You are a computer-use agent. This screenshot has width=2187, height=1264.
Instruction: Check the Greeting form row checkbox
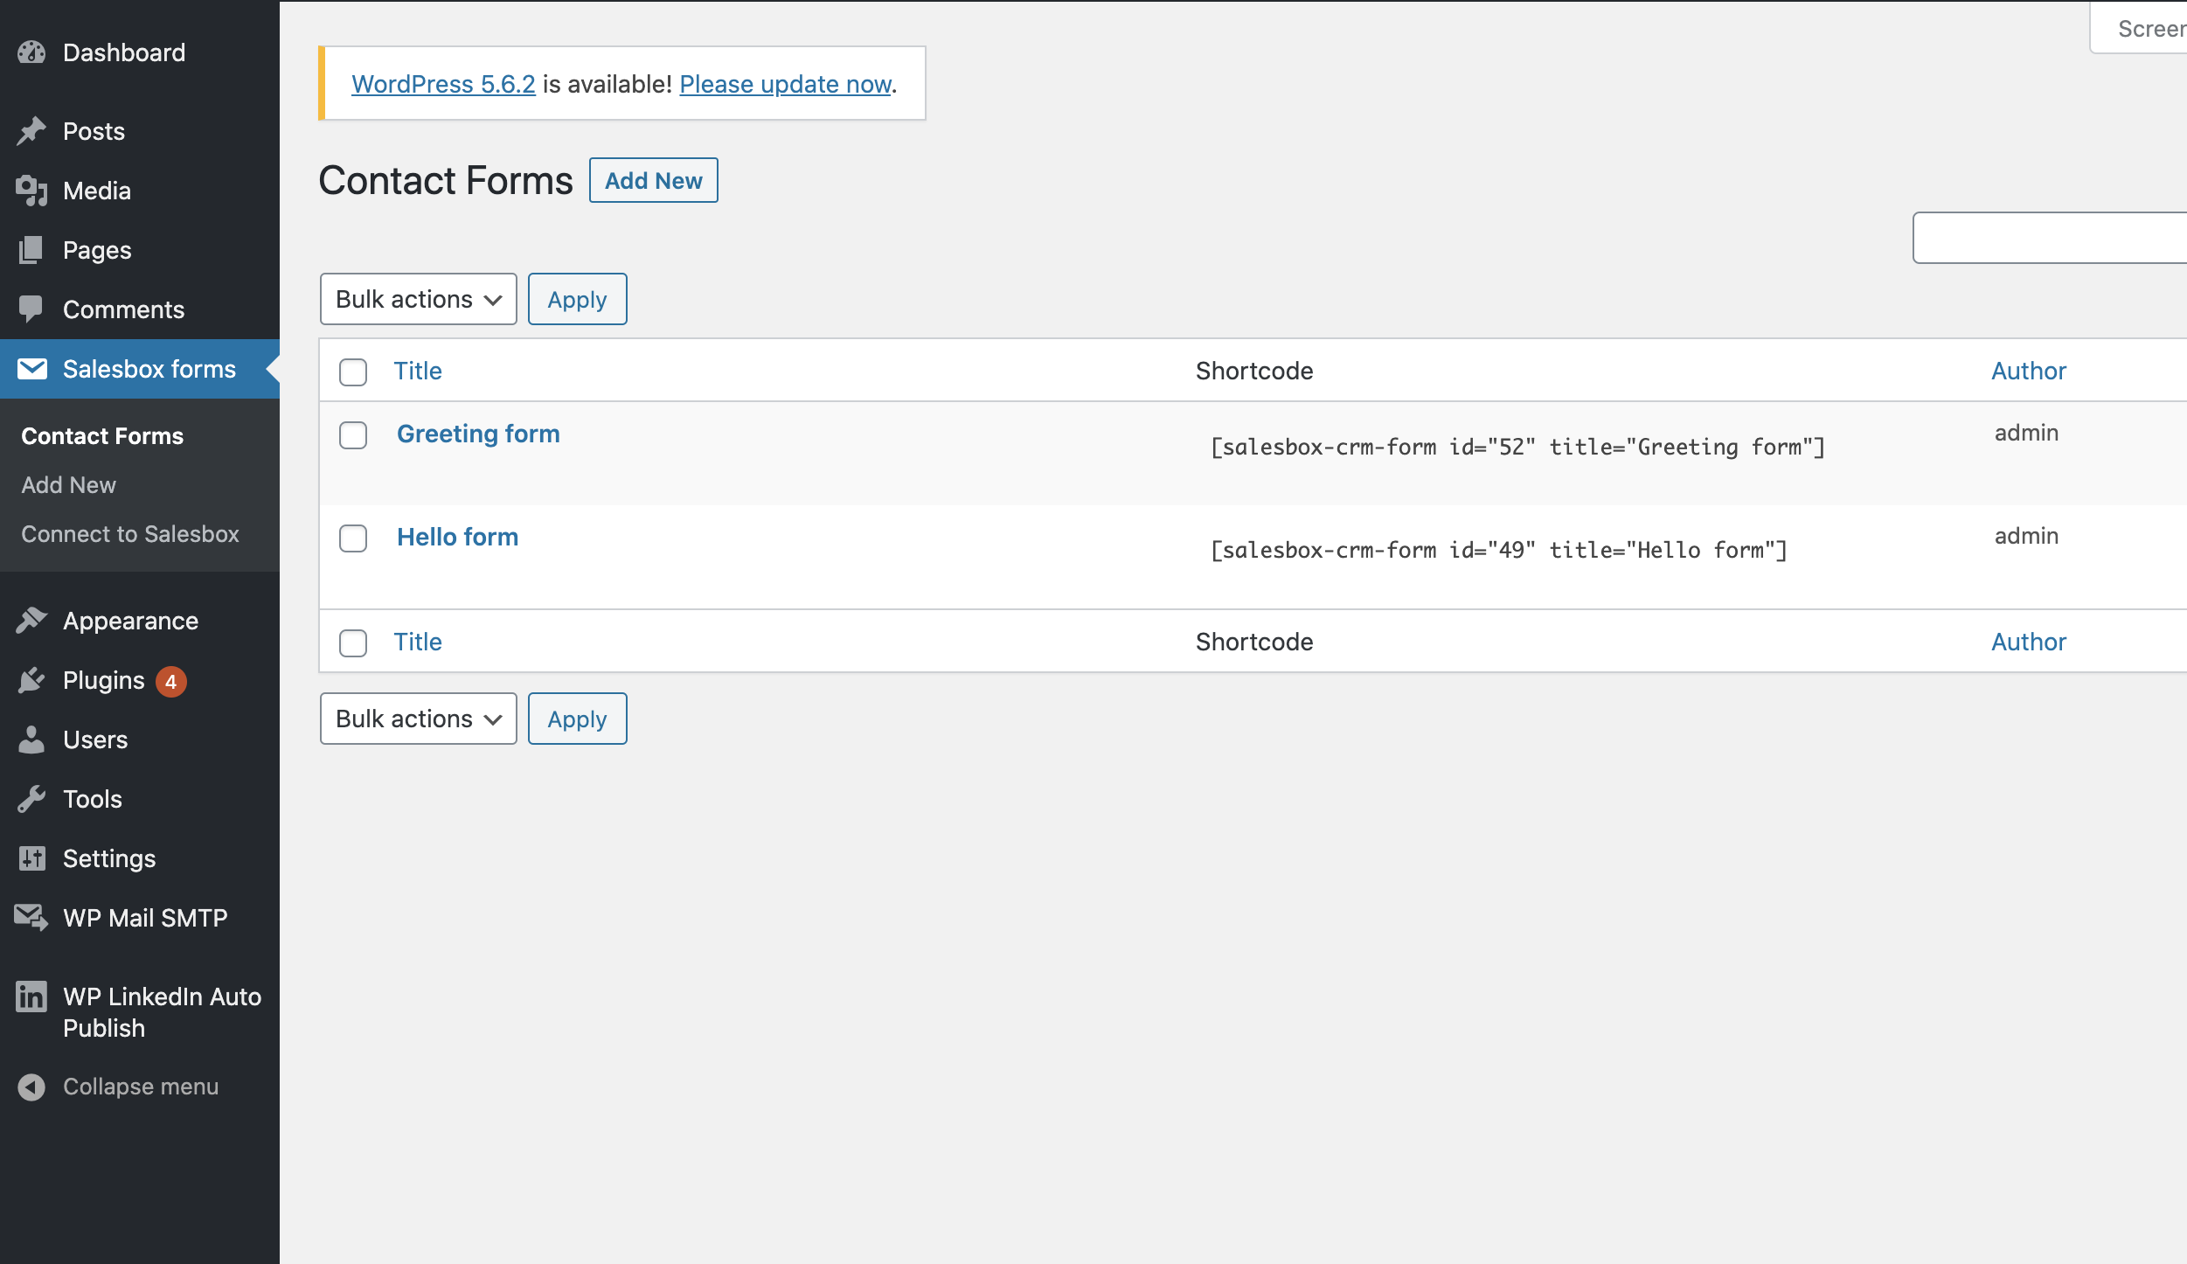pyautogui.click(x=353, y=434)
